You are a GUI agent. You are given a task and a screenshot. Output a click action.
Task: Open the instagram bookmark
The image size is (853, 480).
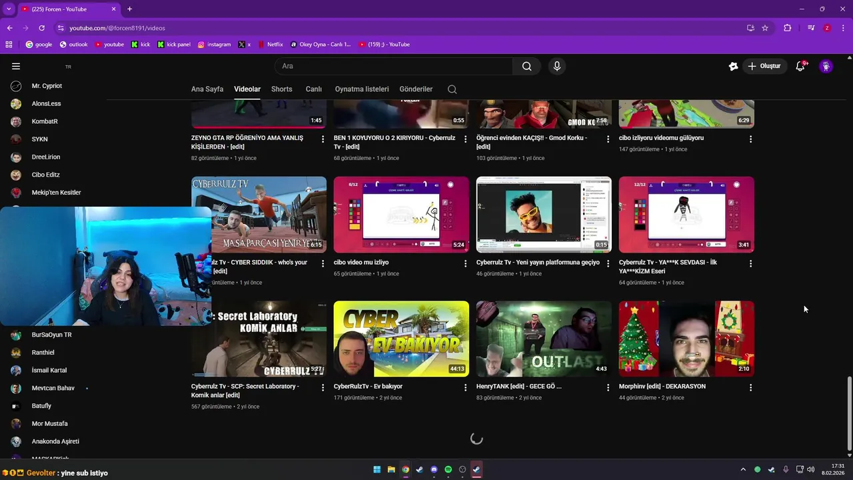coord(214,45)
